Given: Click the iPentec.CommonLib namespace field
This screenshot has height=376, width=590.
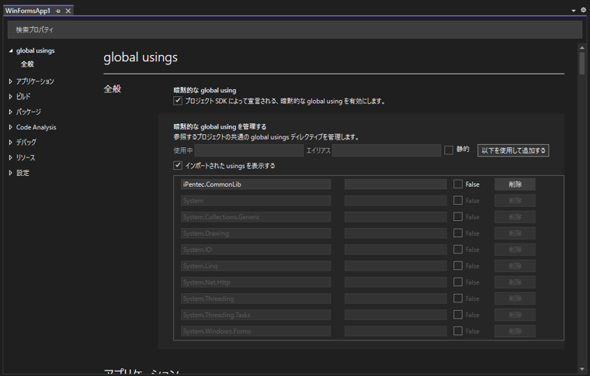Looking at the screenshot, I should (x=256, y=185).
